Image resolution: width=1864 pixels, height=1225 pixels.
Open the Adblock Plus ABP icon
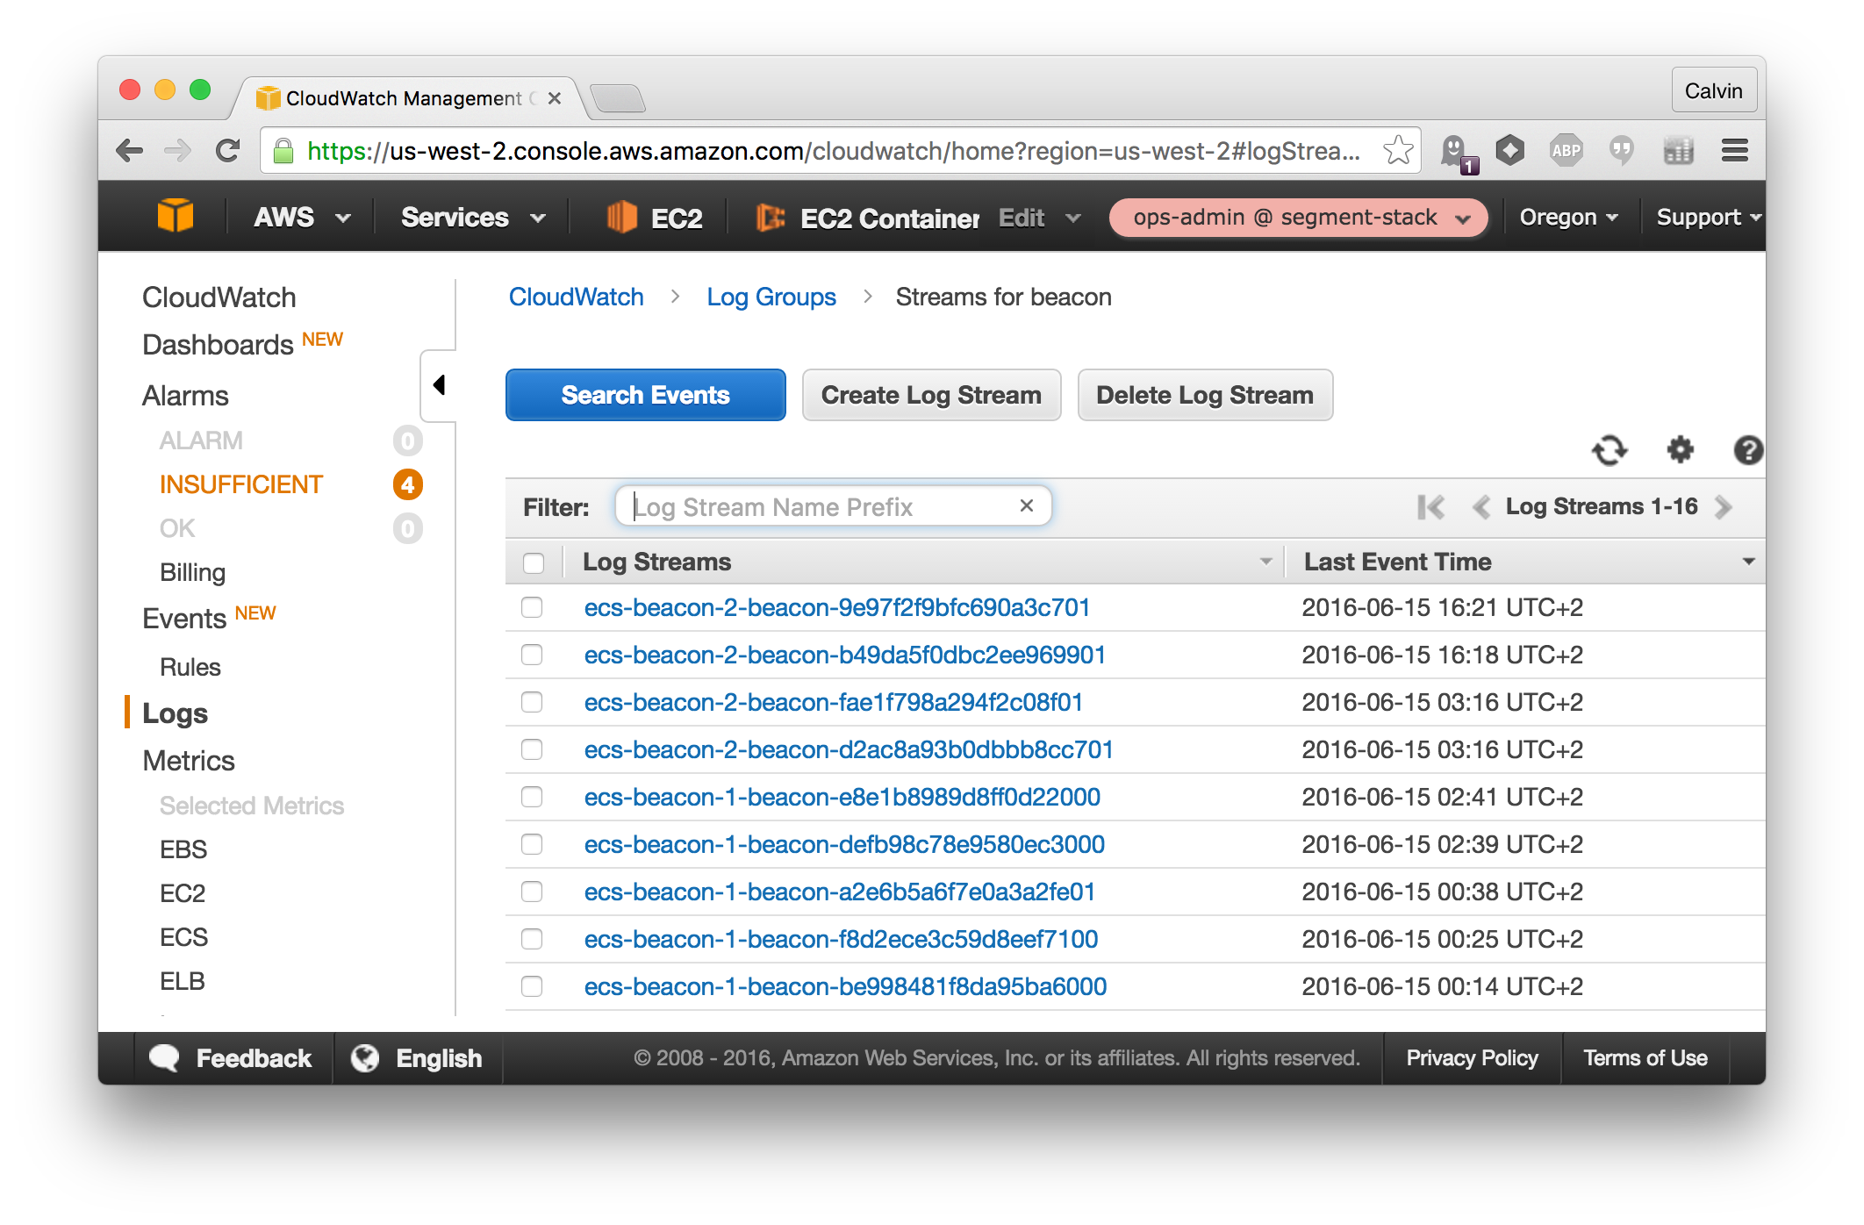point(1566,151)
